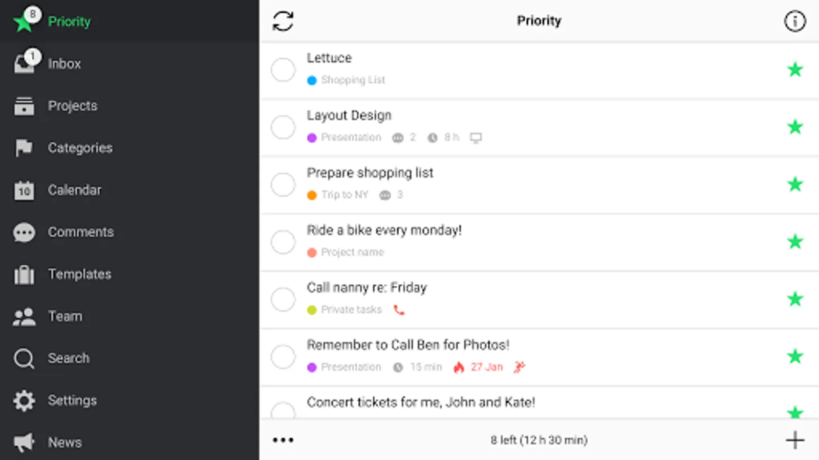Click the Comments speech bubble icon
The image size is (819, 460).
click(24, 233)
